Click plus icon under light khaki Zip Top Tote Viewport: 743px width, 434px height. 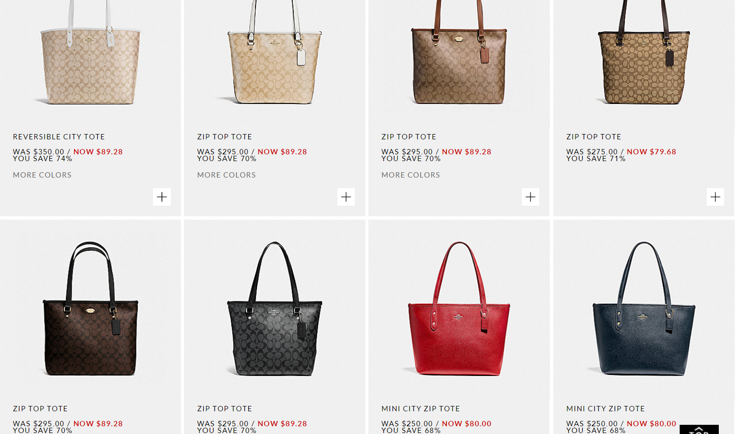click(346, 197)
